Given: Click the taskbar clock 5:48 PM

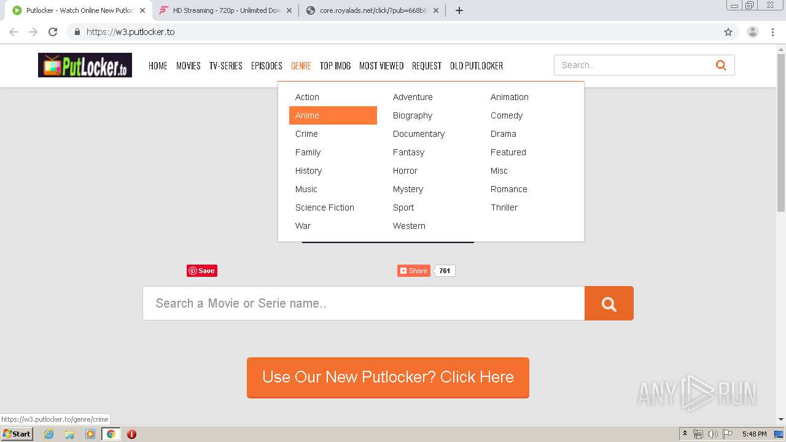Looking at the screenshot, I should (x=754, y=434).
